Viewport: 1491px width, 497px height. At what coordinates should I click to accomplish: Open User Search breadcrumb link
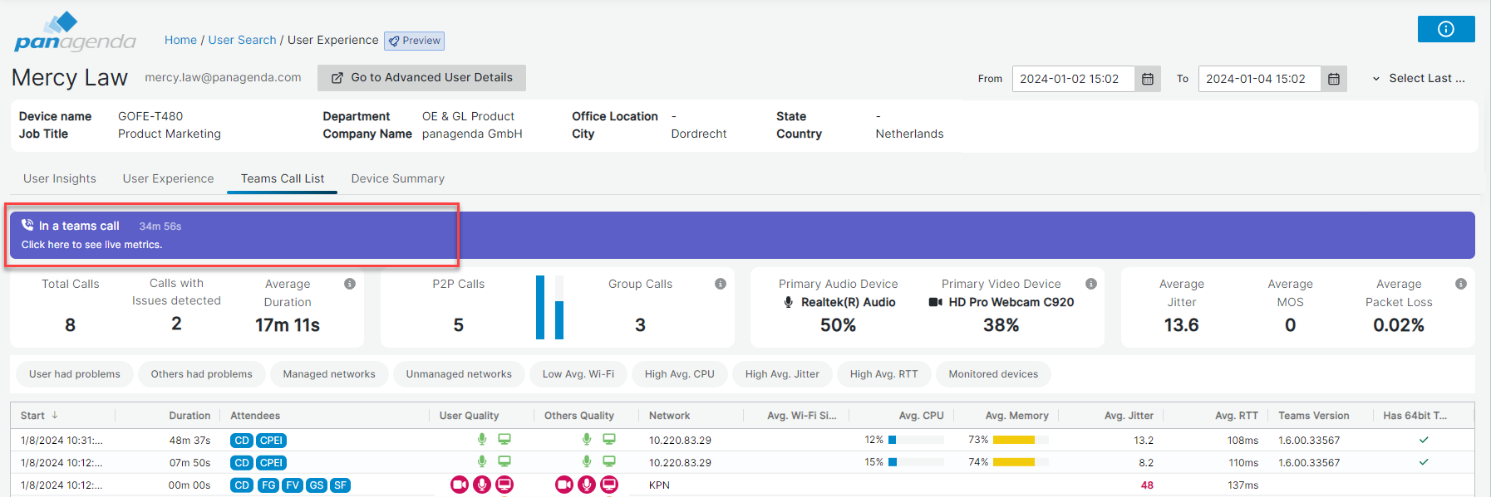click(x=242, y=40)
